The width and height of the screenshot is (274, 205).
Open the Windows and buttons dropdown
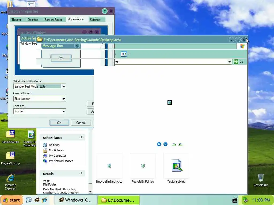(x=64, y=86)
